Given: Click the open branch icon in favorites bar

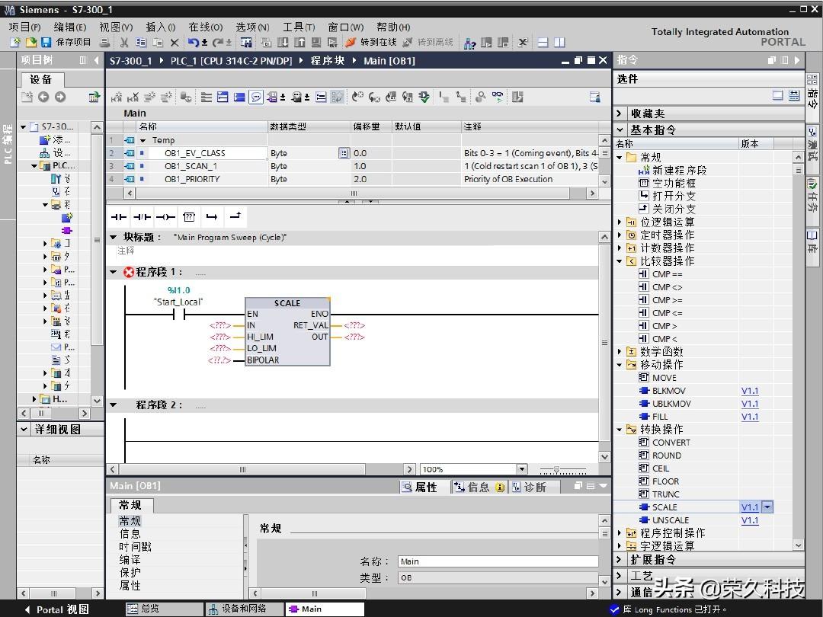Looking at the screenshot, I should pyautogui.click(x=212, y=217).
